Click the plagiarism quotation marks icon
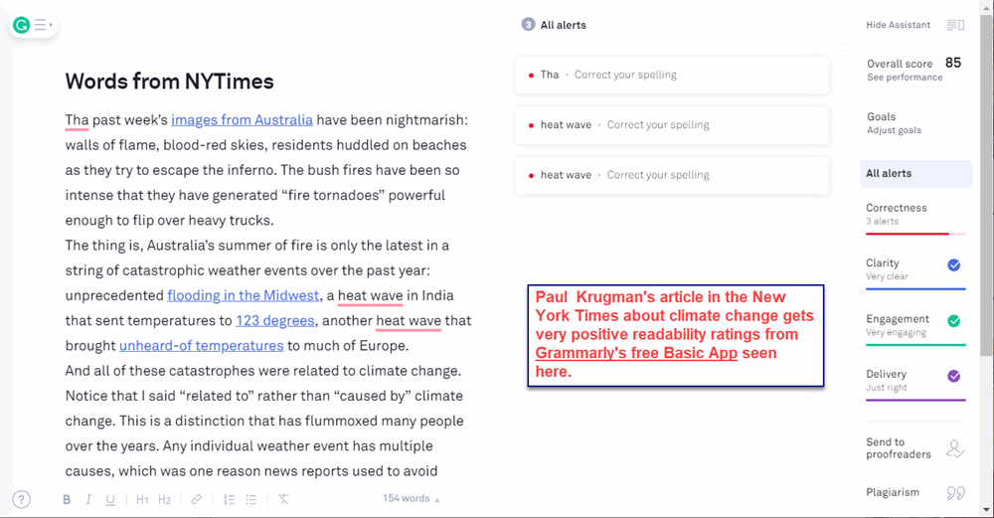This screenshot has width=994, height=518. [955, 492]
